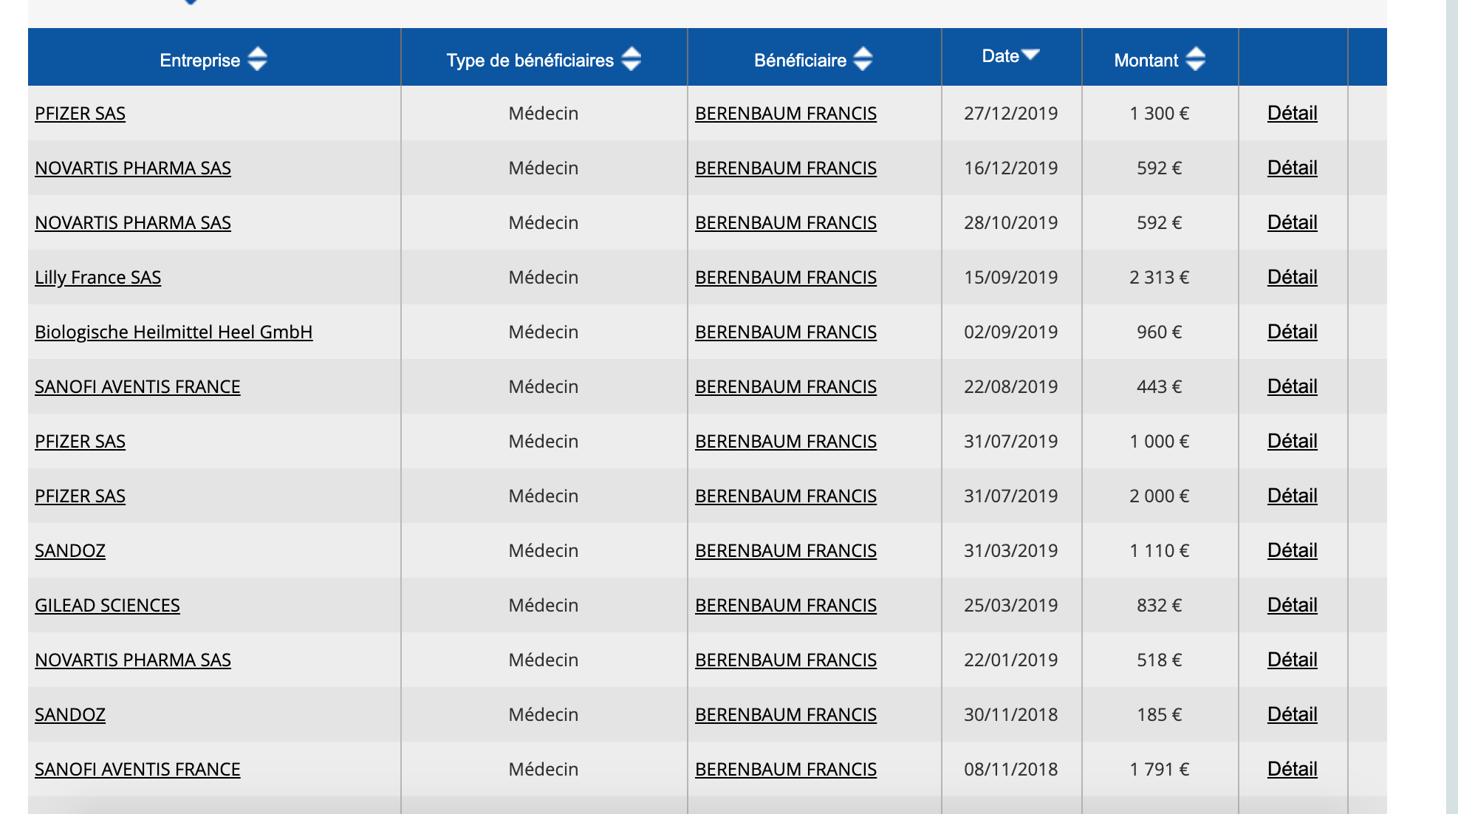Open Détail for the 2 000 € Pfizer row

click(x=1292, y=496)
